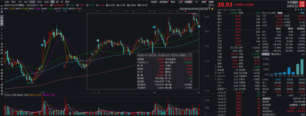Toggle the chart lock icon
306x116 pixels.
pos(212,9)
